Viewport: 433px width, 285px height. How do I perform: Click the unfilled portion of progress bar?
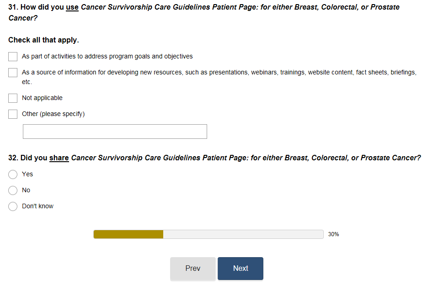(242, 234)
